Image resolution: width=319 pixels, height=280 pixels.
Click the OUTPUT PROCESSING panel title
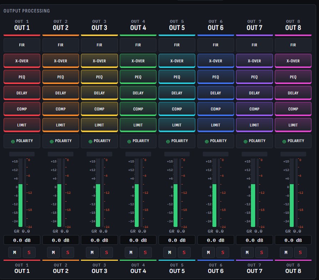coord(27,11)
